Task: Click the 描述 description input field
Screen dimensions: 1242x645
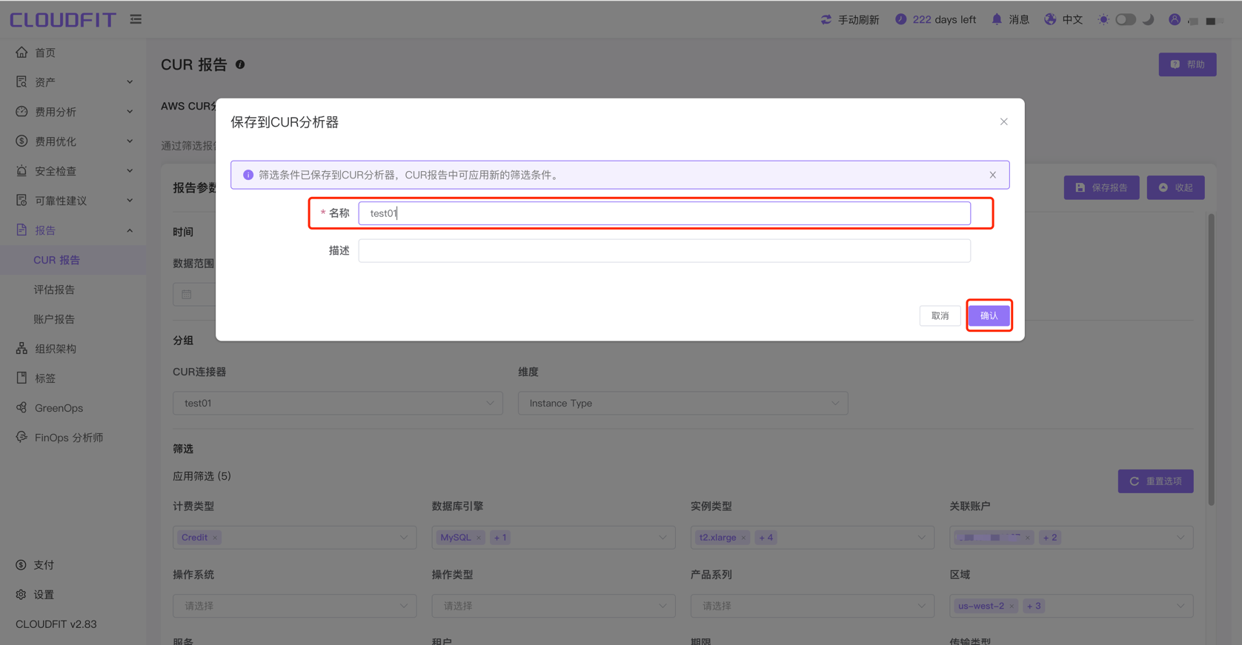Action: click(664, 250)
